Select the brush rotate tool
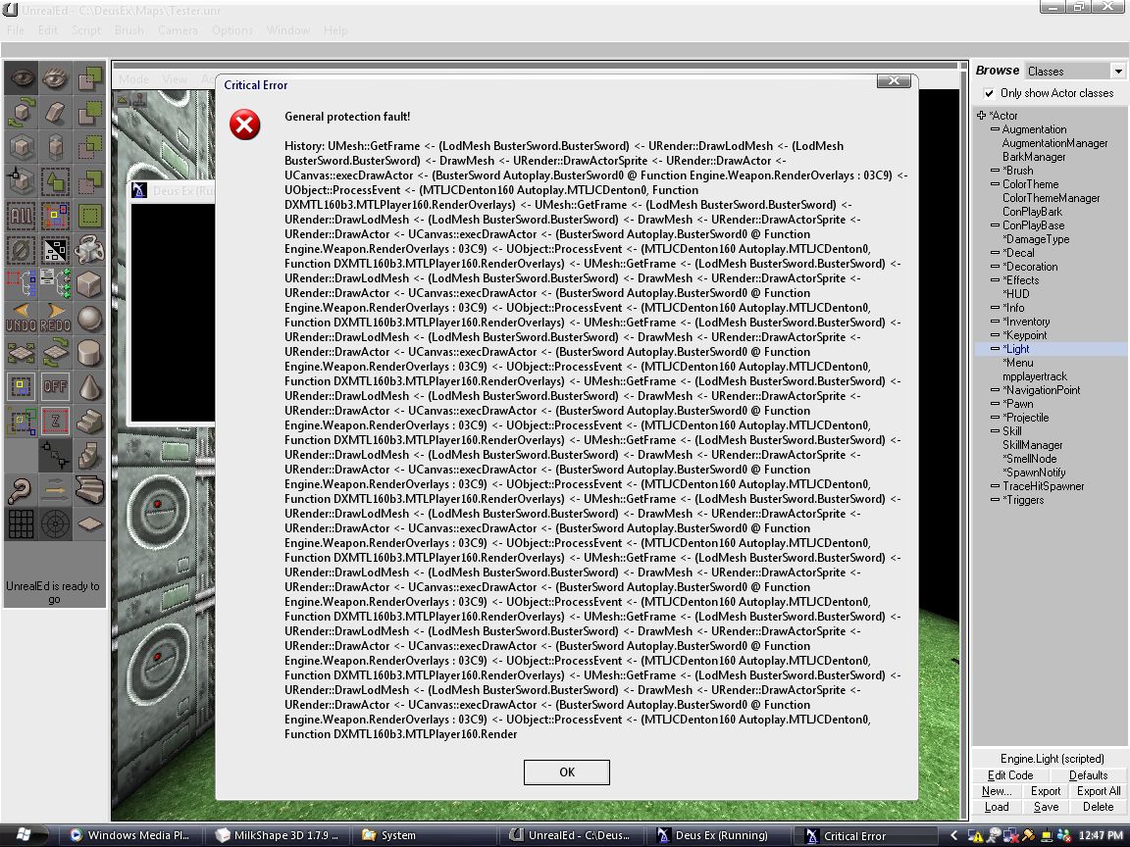Viewport: 1130px width, 847px height. pos(21,113)
